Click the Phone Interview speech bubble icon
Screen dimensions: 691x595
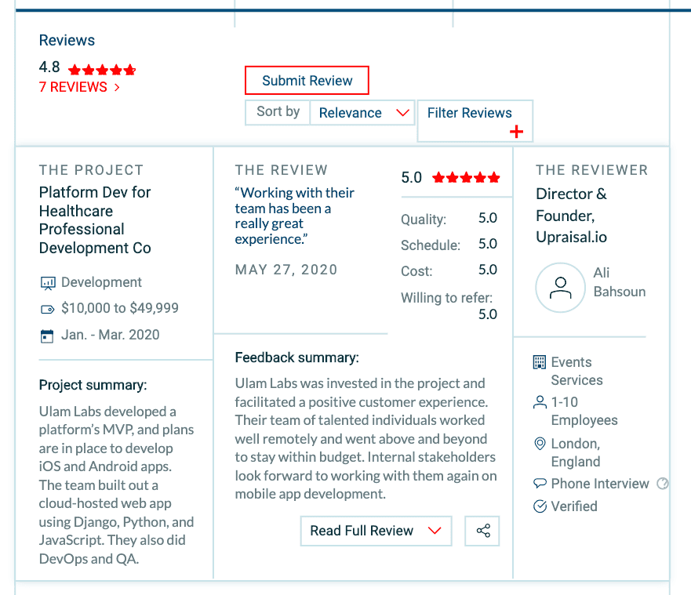[540, 484]
